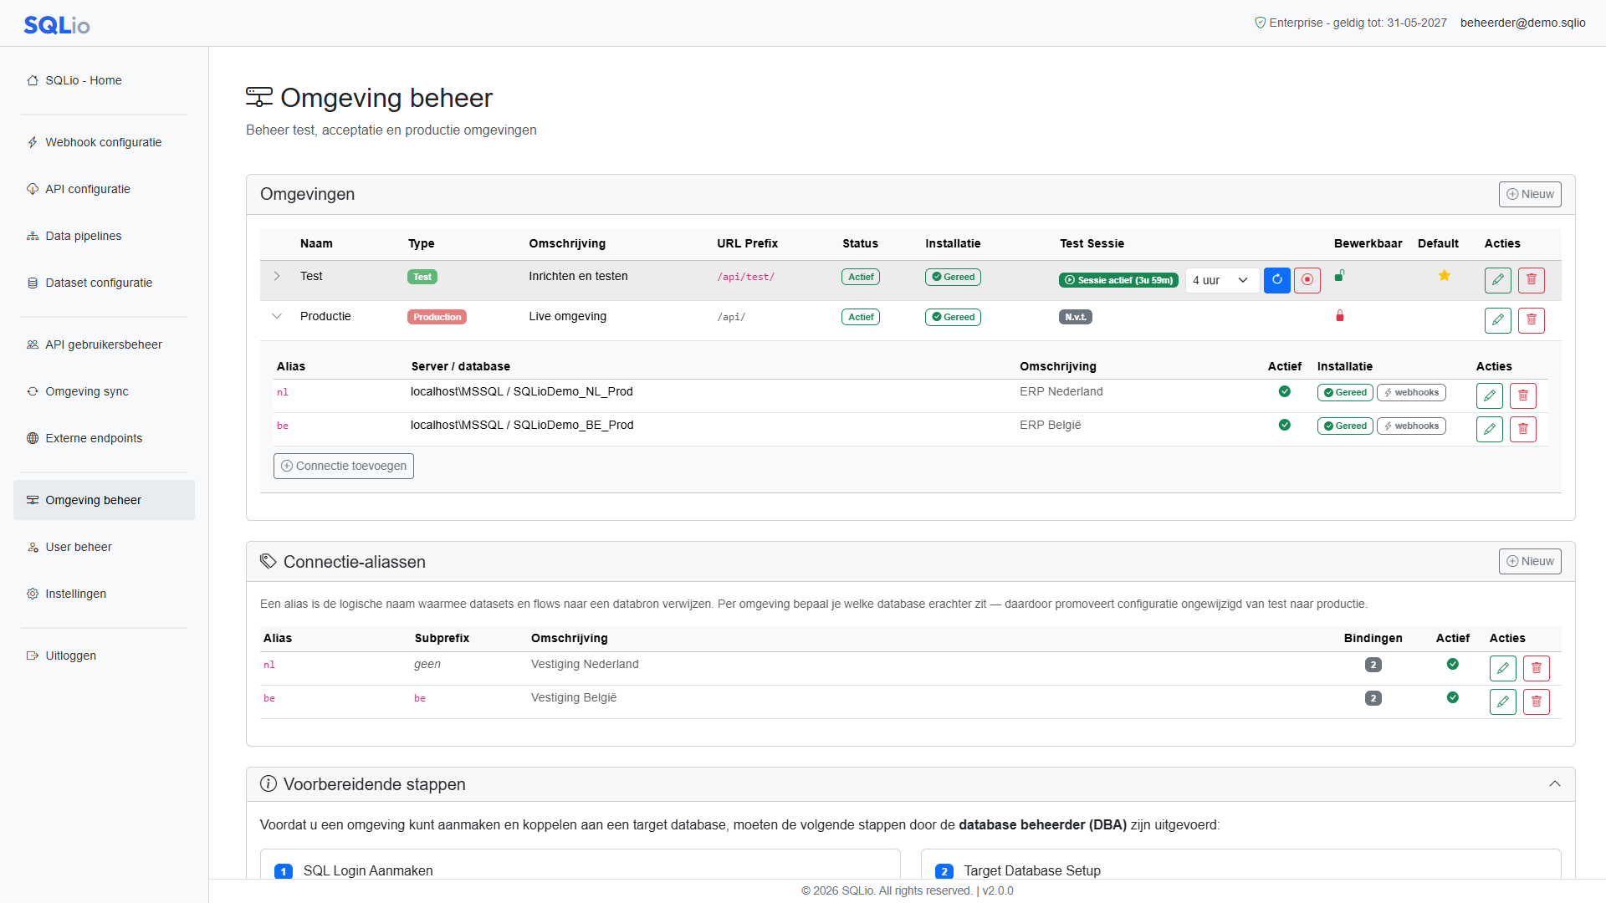This screenshot has width=1606, height=903.
Task: Toggle the red lock icon for Productie
Action: click(x=1339, y=315)
